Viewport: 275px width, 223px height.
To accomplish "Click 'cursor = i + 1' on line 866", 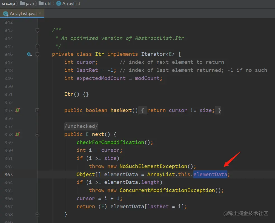I will pyautogui.click(x=98, y=198).
